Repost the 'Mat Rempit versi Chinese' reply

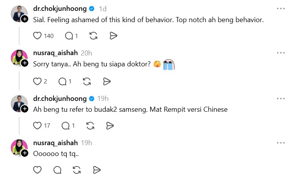90,126
